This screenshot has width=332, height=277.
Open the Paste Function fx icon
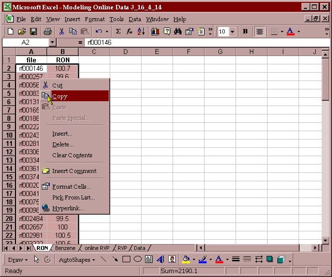(x=129, y=31)
